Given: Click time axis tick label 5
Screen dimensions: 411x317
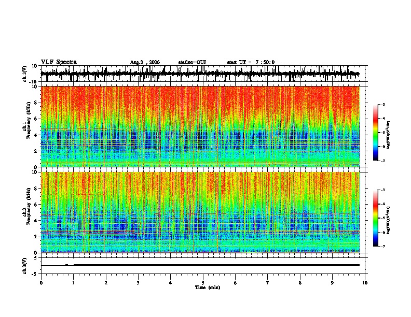Looking at the screenshot, I should coord(203,283).
